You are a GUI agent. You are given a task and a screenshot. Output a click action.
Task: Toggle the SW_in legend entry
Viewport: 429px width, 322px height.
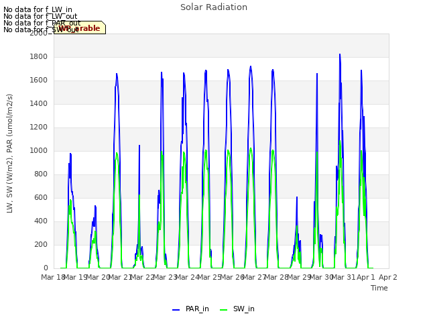click(x=237, y=309)
